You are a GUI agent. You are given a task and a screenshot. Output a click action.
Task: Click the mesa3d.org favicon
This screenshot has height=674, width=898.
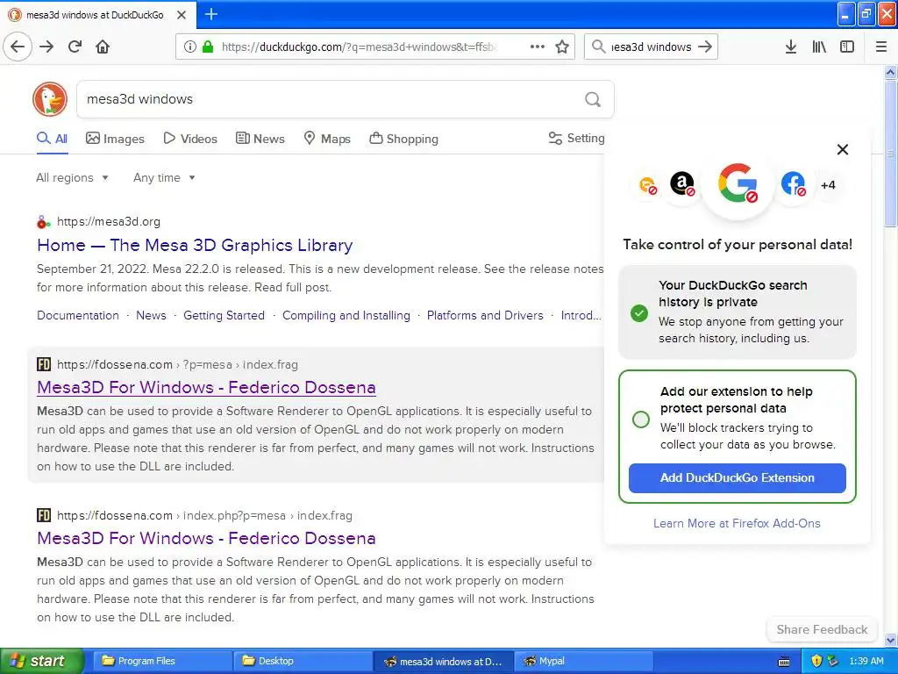[x=43, y=222]
